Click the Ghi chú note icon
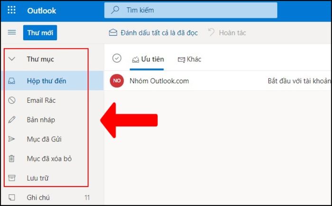Image resolution: width=332 pixels, height=206 pixels. pyautogui.click(x=12, y=197)
